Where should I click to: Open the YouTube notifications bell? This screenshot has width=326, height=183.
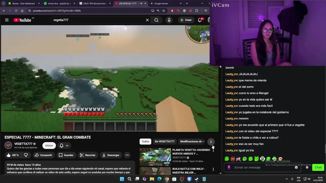point(200,20)
